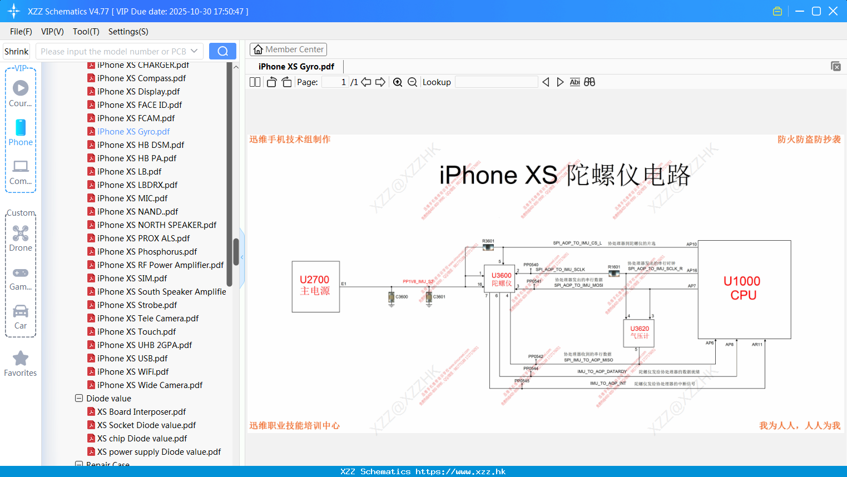The image size is (847, 477).
Task: Collapse the file tree panel handle
Action: (x=242, y=257)
